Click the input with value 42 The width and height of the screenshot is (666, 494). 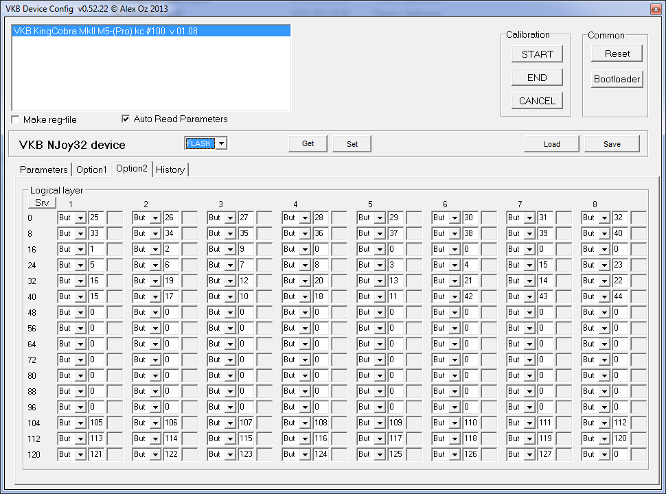470,296
